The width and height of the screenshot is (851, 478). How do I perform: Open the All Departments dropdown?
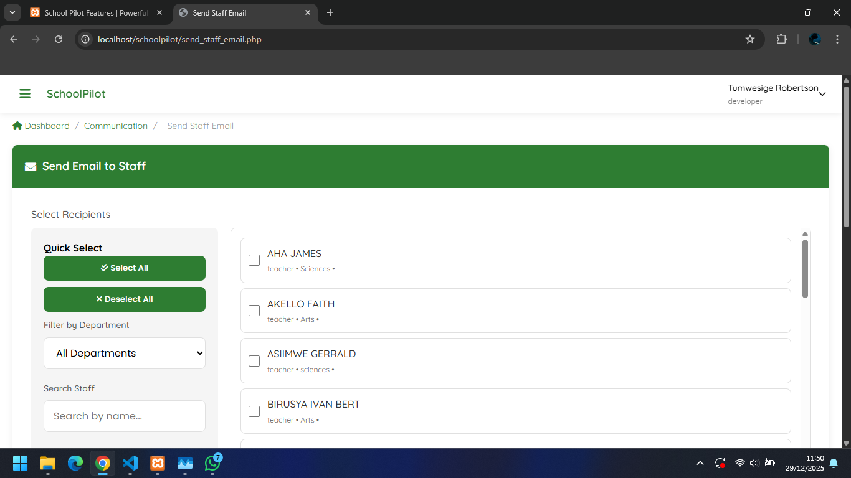125,353
